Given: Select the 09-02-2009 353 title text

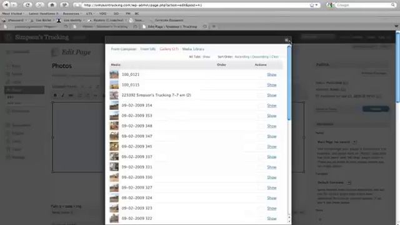Looking at the screenshot, I should click(137, 116).
